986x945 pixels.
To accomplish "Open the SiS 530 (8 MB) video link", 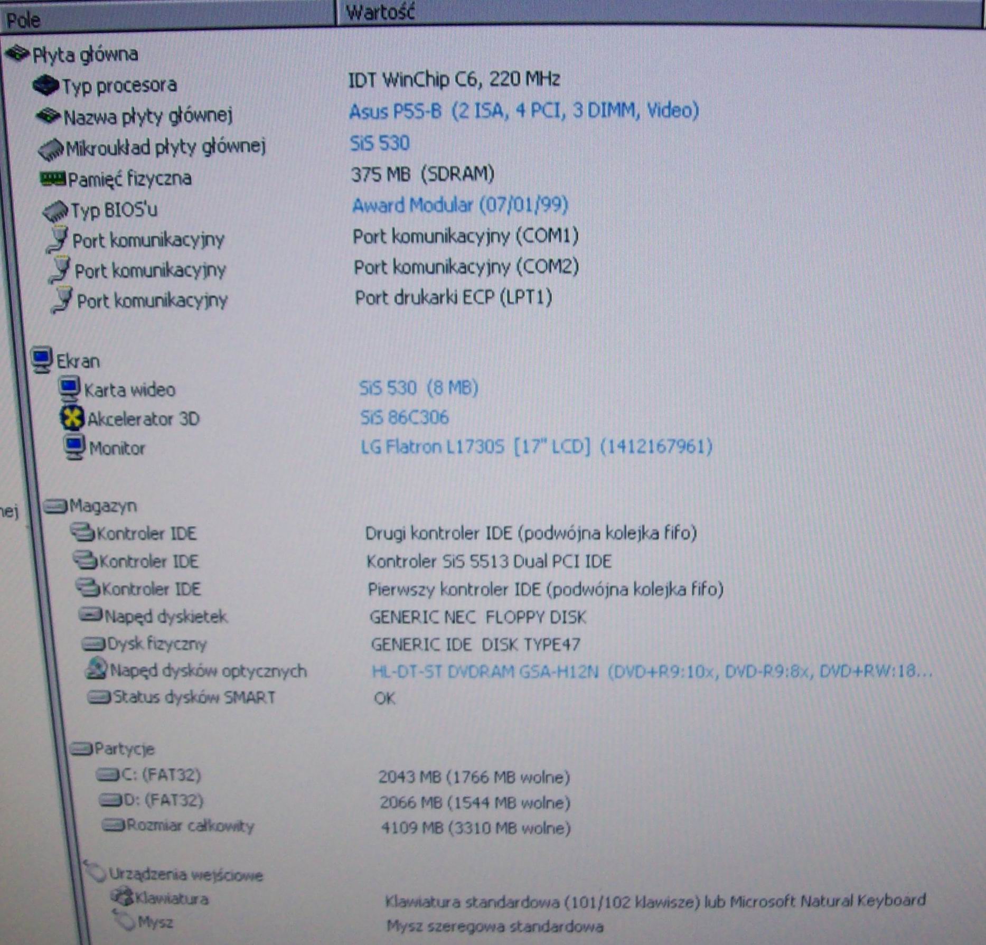I will point(419,388).
